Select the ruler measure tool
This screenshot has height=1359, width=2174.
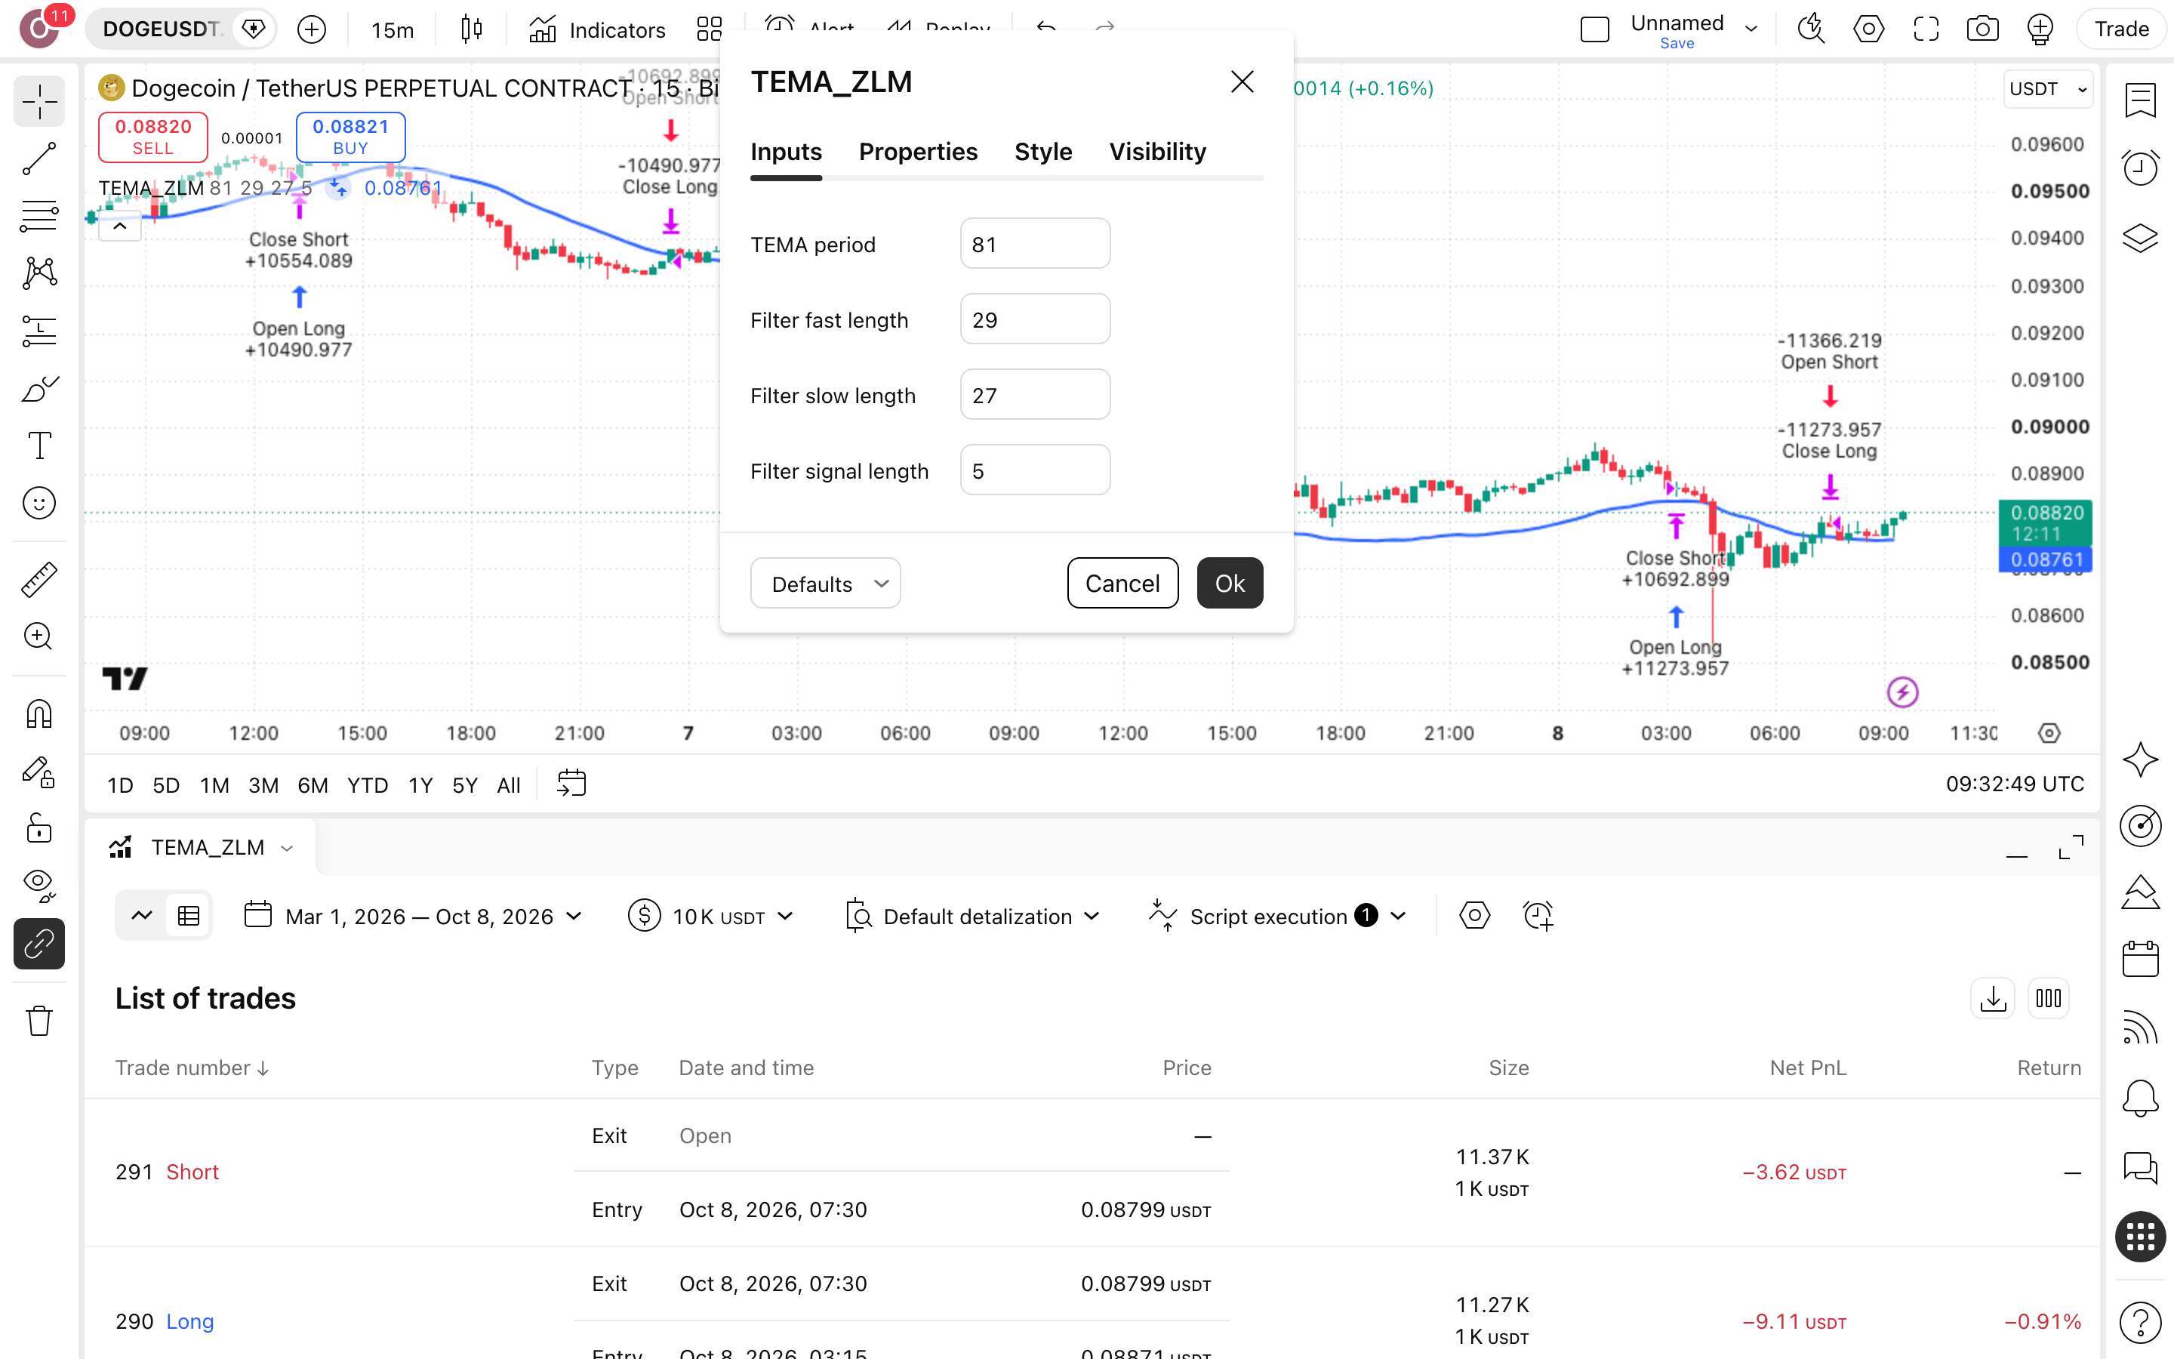point(38,580)
